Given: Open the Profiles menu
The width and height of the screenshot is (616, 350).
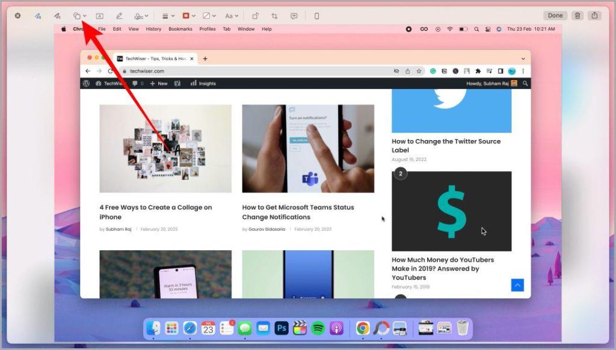Looking at the screenshot, I should click(x=208, y=29).
